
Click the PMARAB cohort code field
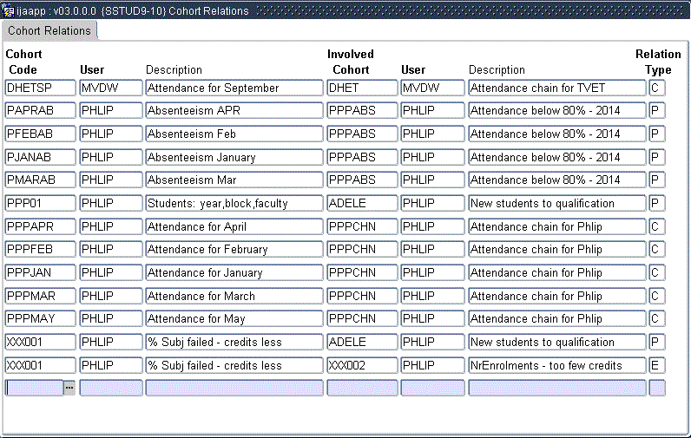click(x=41, y=180)
